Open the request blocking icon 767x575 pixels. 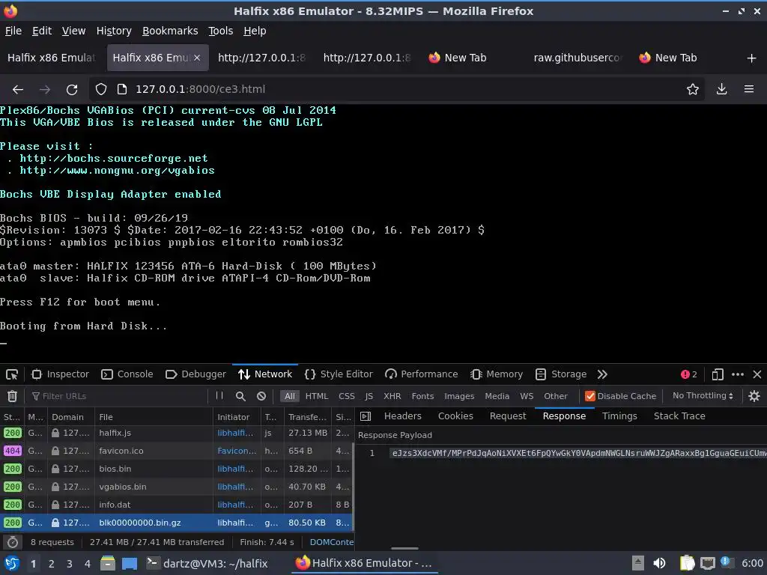[x=261, y=396]
